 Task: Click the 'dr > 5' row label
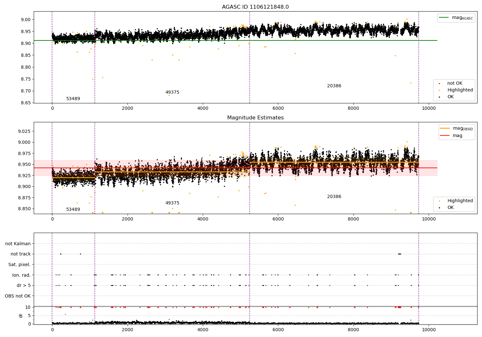click(24, 286)
